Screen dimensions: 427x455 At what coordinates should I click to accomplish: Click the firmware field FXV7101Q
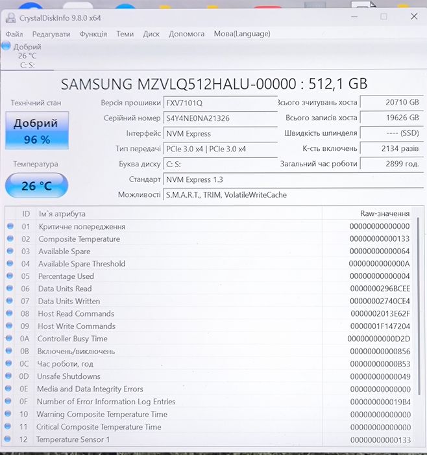[221, 103]
